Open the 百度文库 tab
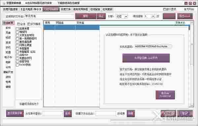The height and width of the screenshot is (126, 198). click(66, 9)
